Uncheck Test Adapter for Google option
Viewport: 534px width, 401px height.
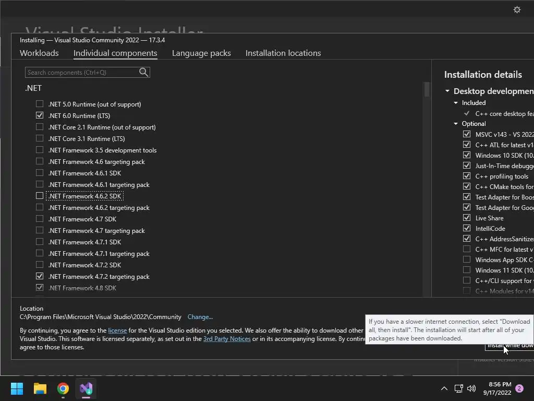(467, 207)
